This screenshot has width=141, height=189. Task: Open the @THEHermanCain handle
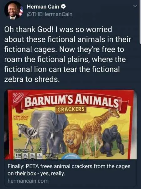tap(50, 14)
